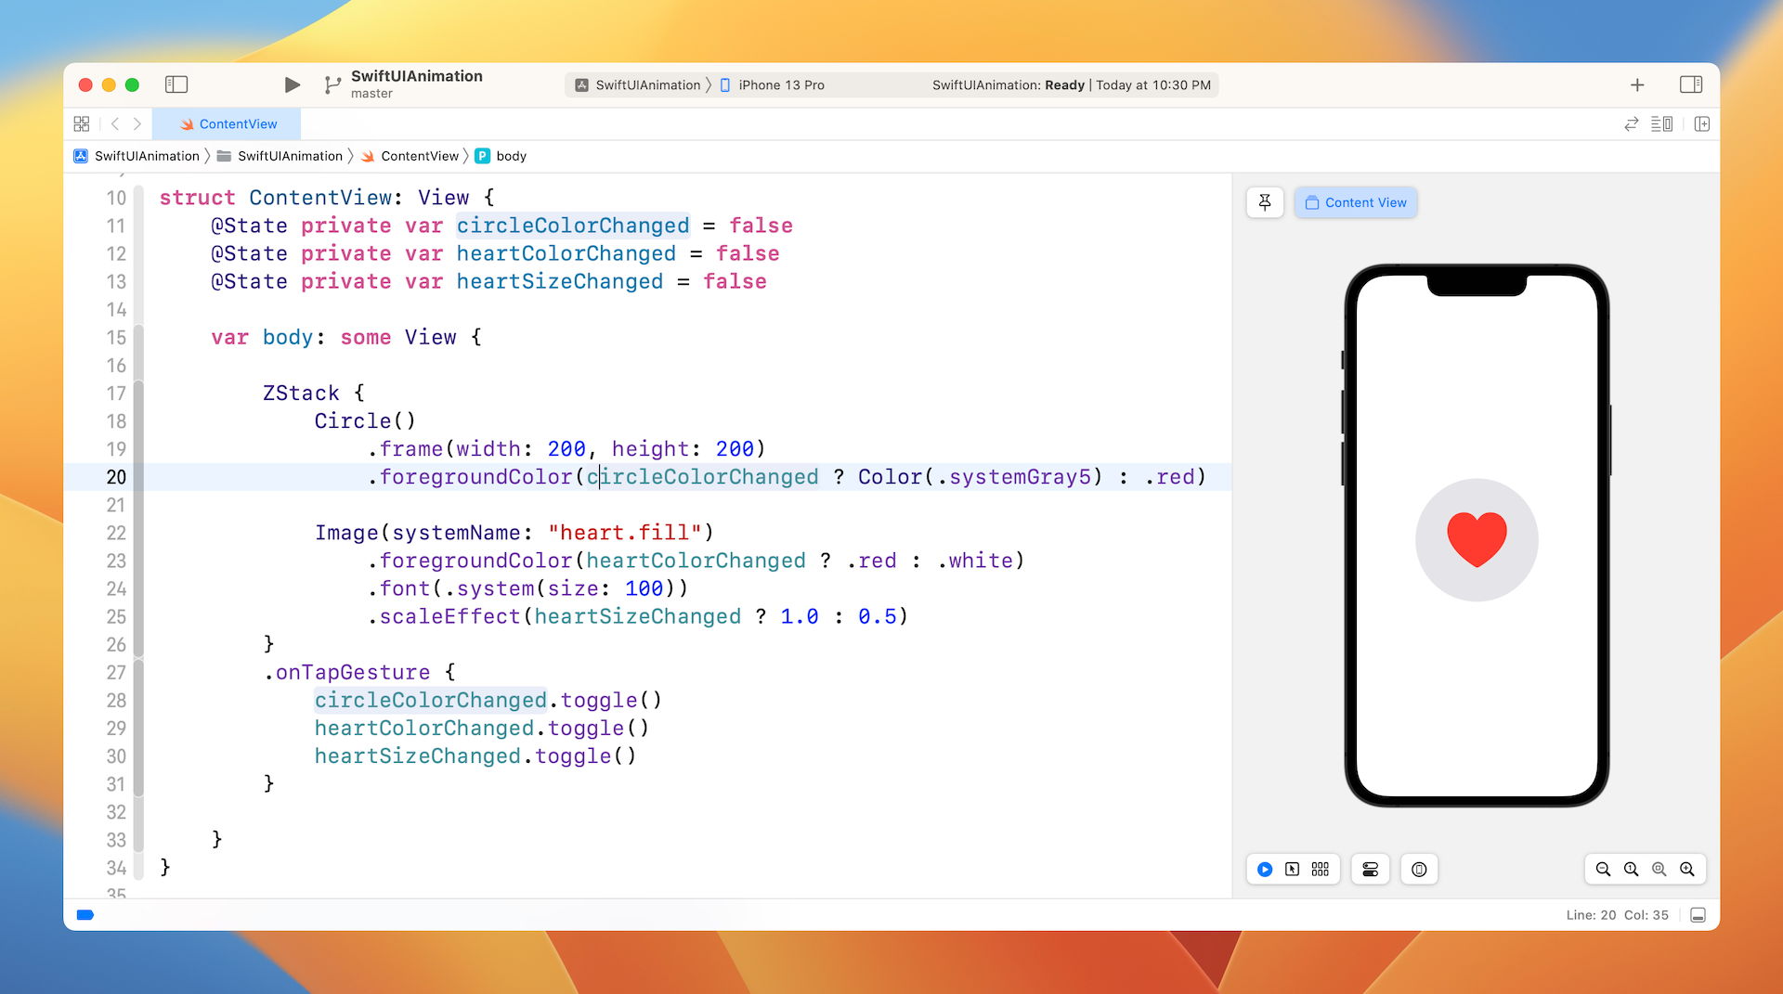This screenshot has width=1783, height=994.
Task: Click the plus Library button
Action: coord(1637,84)
